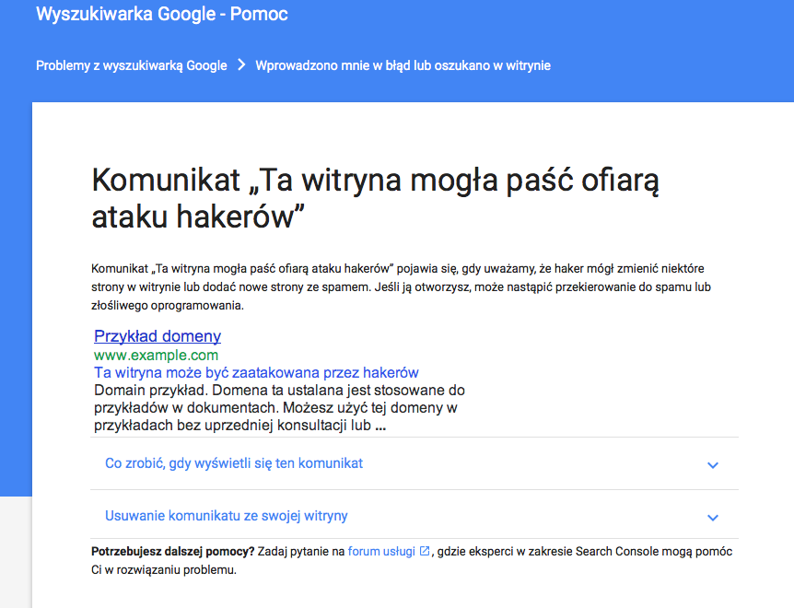The image size is (794, 608).
Task: Click the example snippet text Domain przykład
Action: 279,407
